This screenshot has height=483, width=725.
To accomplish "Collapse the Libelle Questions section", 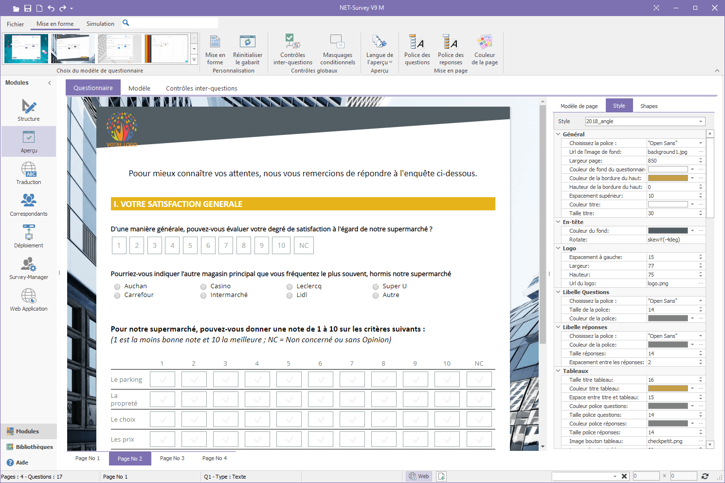I will pyautogui.click(x=558, y=292).
